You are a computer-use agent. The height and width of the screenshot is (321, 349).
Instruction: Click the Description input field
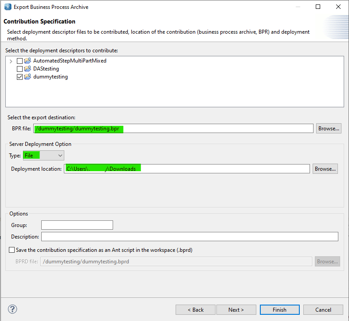click(x=190, y=236)
